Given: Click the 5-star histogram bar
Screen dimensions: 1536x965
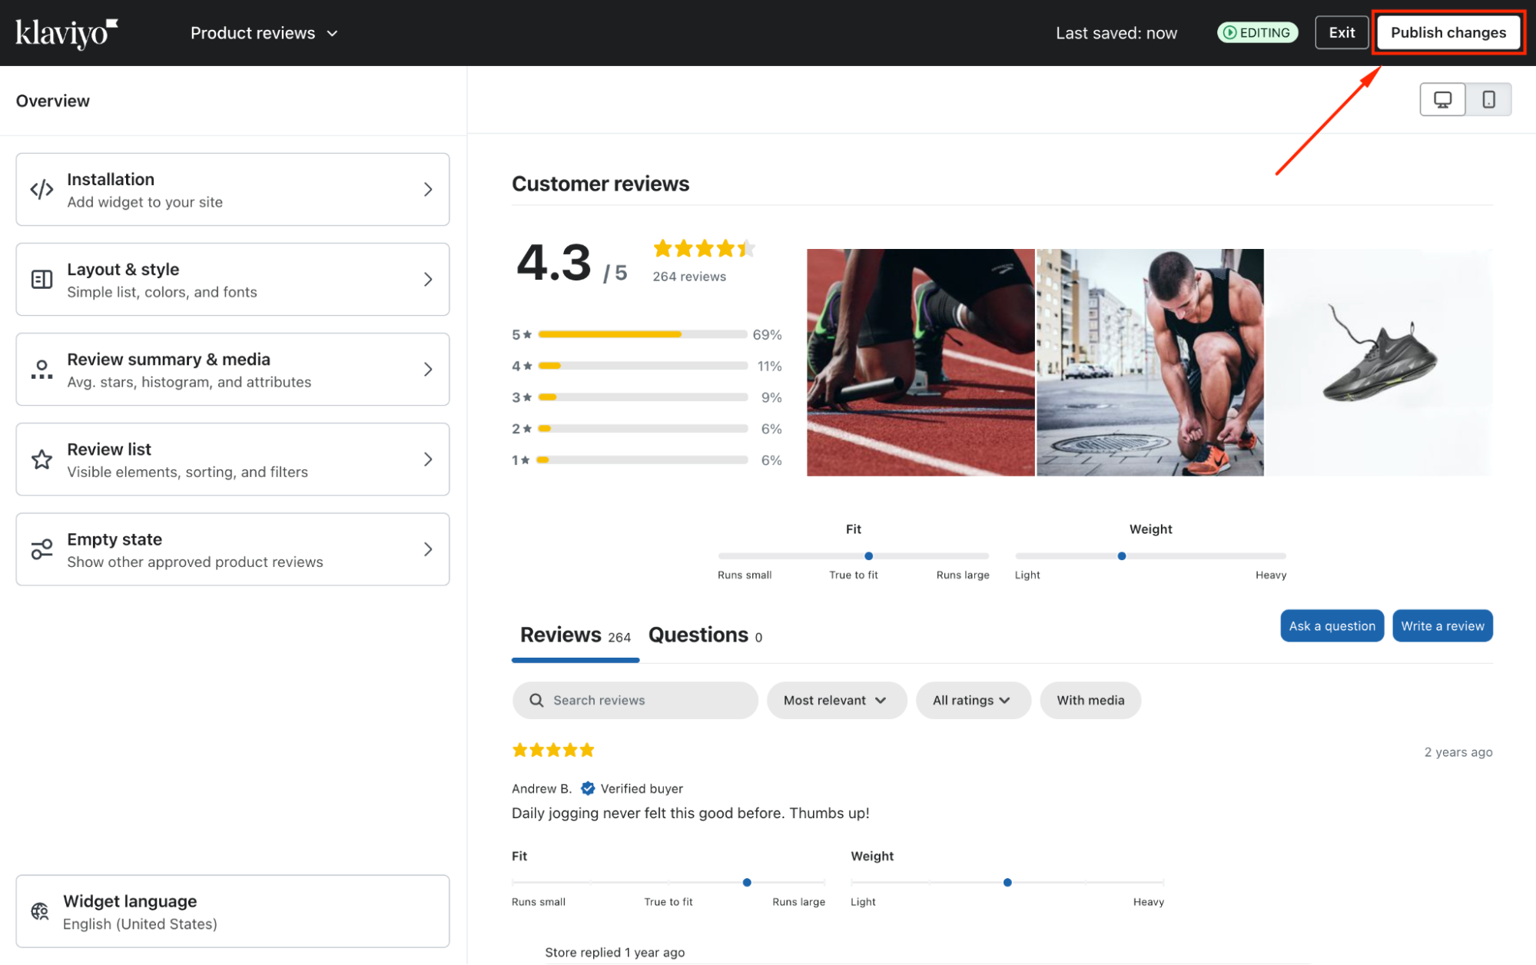Looking at the screenshot, I should (x=642, y=334).
